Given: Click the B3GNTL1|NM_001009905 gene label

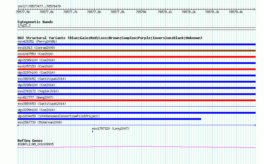Looking at the screenshot, I should click(36, 144).
